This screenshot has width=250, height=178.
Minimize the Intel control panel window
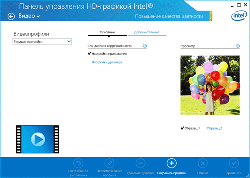(233, 5)
